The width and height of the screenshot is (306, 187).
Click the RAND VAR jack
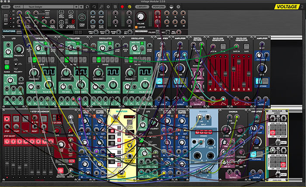[119, 32]
